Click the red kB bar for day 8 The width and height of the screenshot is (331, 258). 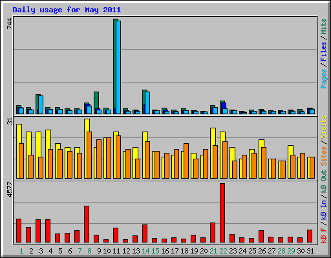coord(87,224)
